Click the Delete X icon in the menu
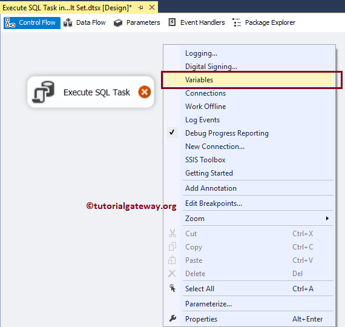345x327 pixels. 172,274
